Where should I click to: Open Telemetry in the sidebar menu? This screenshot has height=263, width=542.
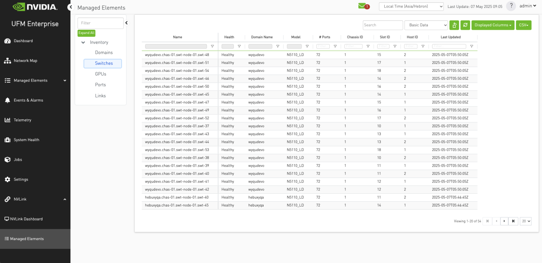coord(23,120)
